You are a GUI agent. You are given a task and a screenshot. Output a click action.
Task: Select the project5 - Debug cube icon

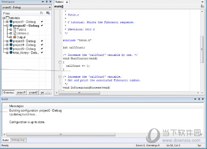point(11,49)
